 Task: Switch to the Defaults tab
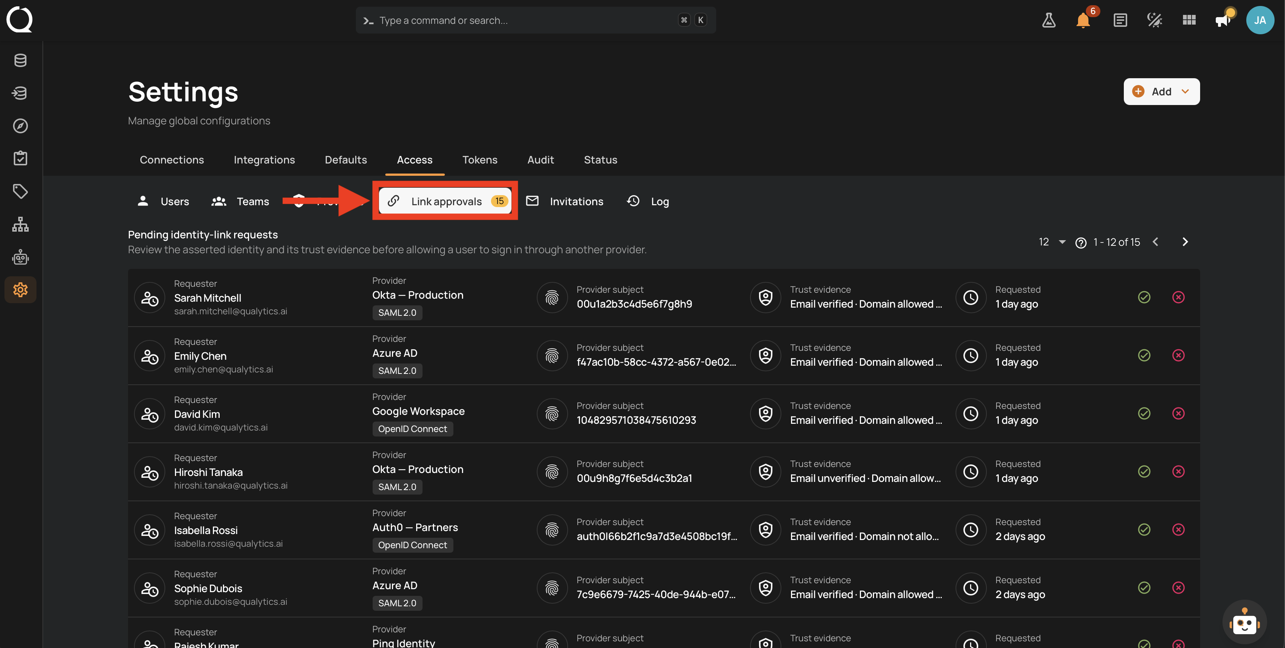pos(346,160)
